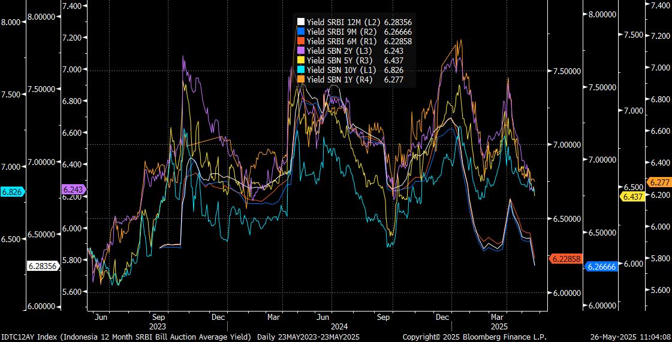Click the cyan SBN 10Y legend swatch
Screen dimensions: 672x342
tap(301, 70)
